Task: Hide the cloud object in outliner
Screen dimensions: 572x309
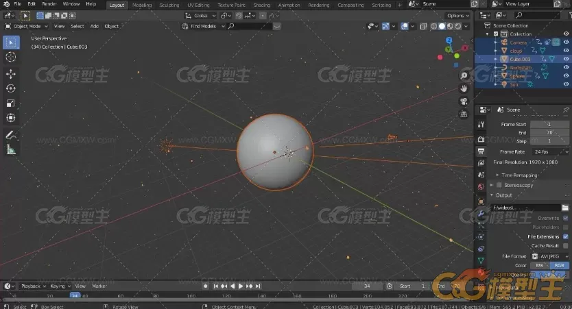Action: [x=566, y=51]
